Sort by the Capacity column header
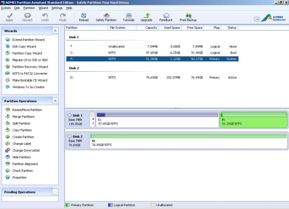The height and width of the screenshot is (209, 289). click(151, 28)
